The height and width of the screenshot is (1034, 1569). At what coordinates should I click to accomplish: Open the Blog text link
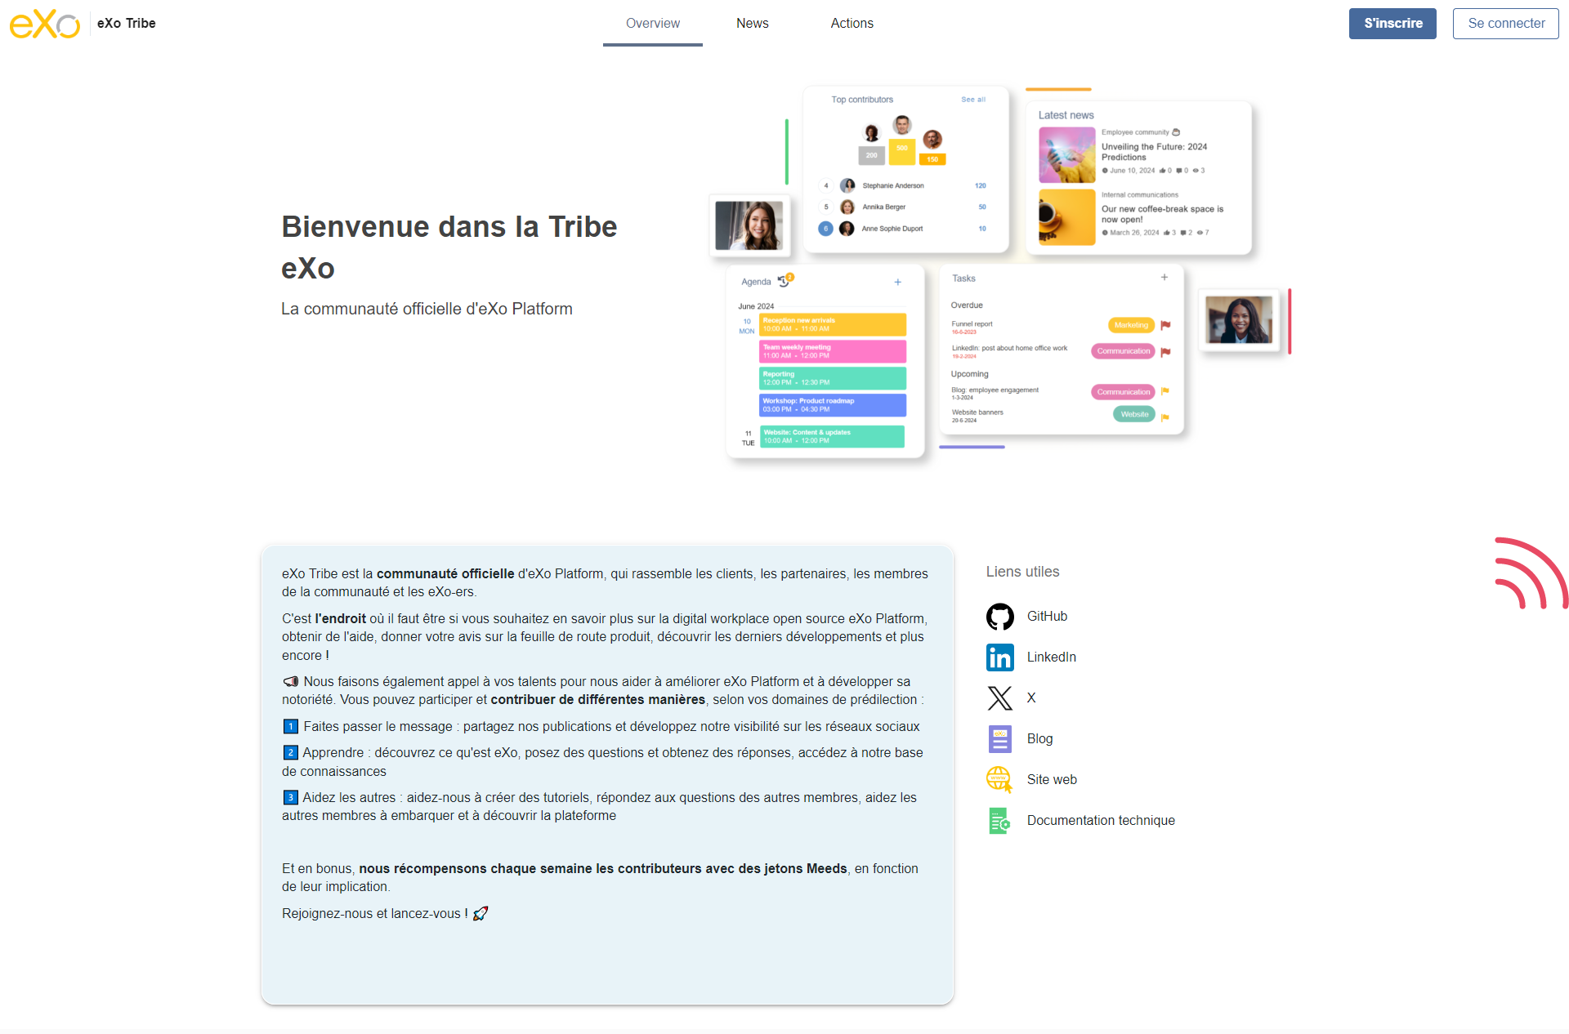[1039, 739]
